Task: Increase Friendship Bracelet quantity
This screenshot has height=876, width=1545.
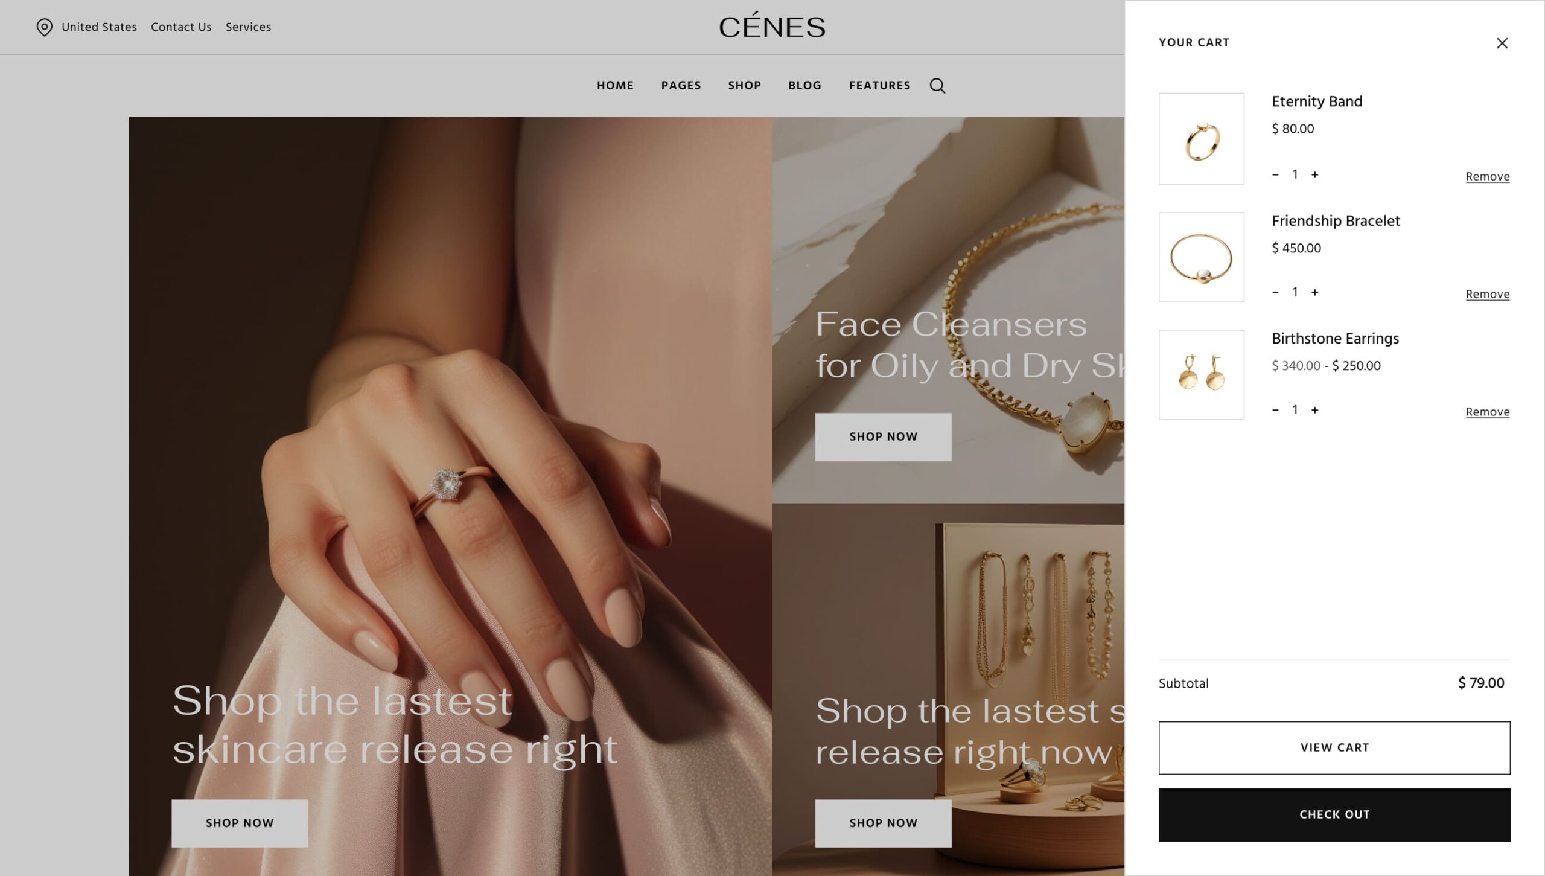Action: pyautogui.click(x=1315, y=292)
